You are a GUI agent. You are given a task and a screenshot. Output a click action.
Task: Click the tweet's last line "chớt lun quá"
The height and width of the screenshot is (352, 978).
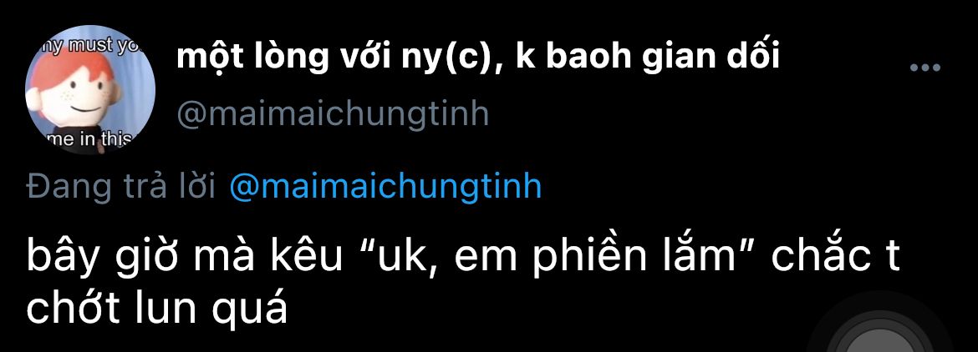pyautogui.click(x=156, y=310)
